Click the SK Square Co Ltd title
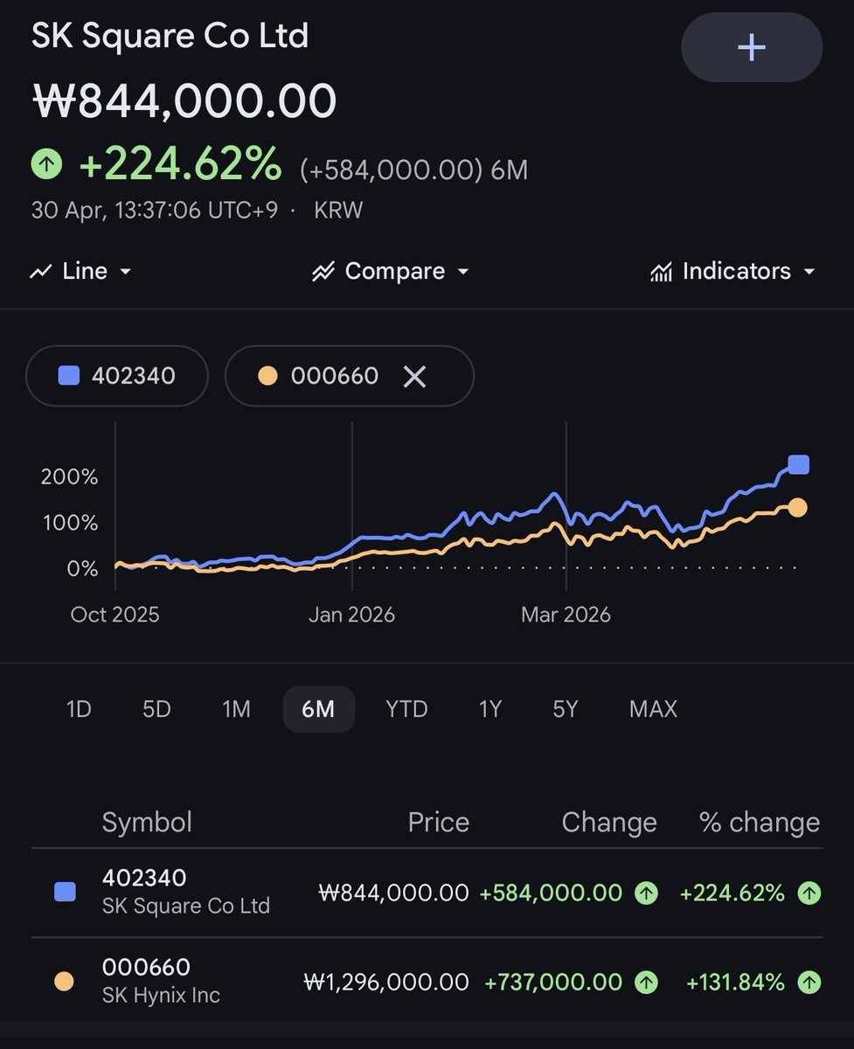854x1049 pixels. click(170, 36)
